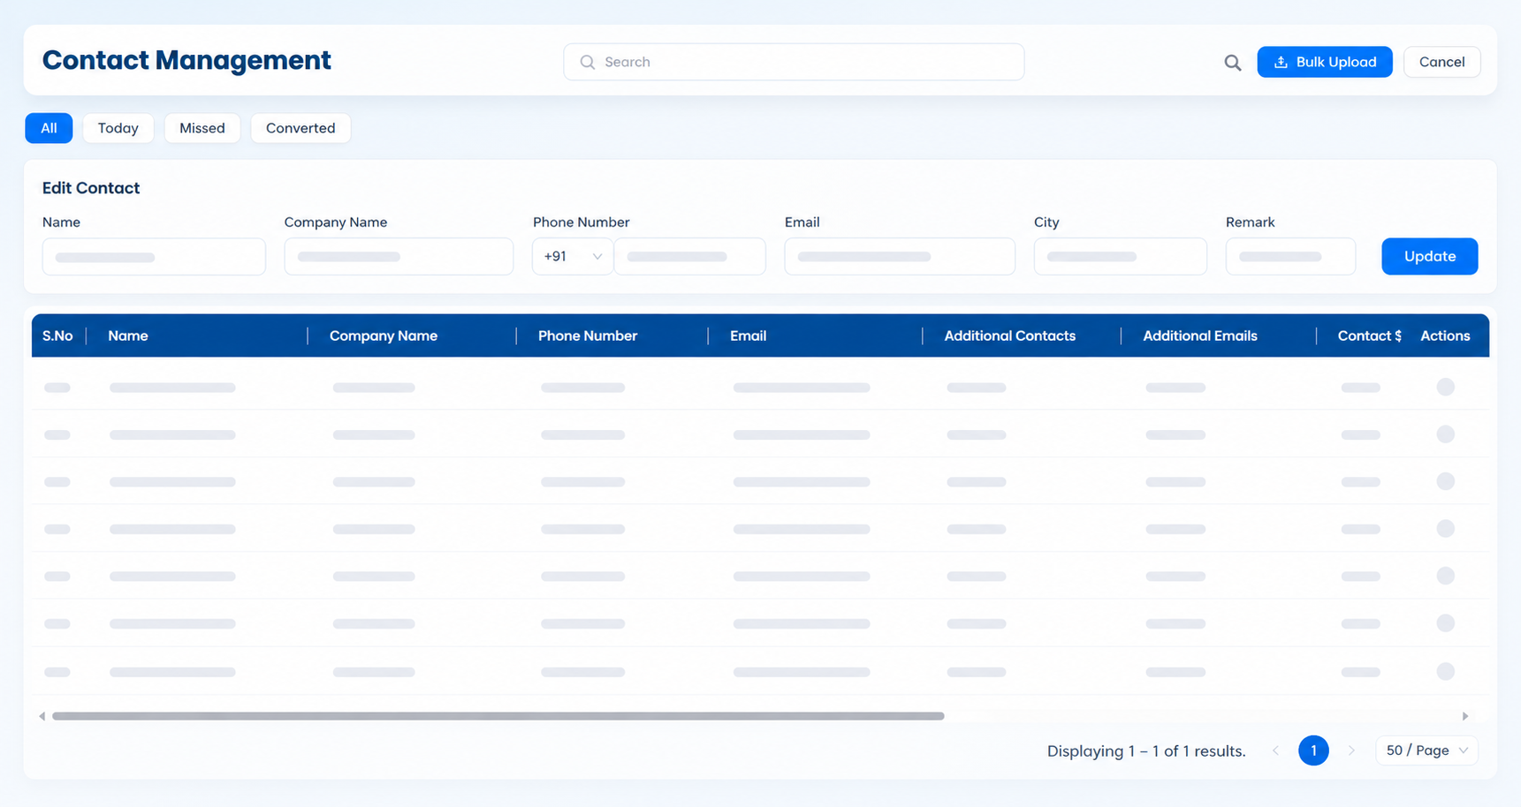Click the horizontal scrollbar left arrow

click(42, 716)
